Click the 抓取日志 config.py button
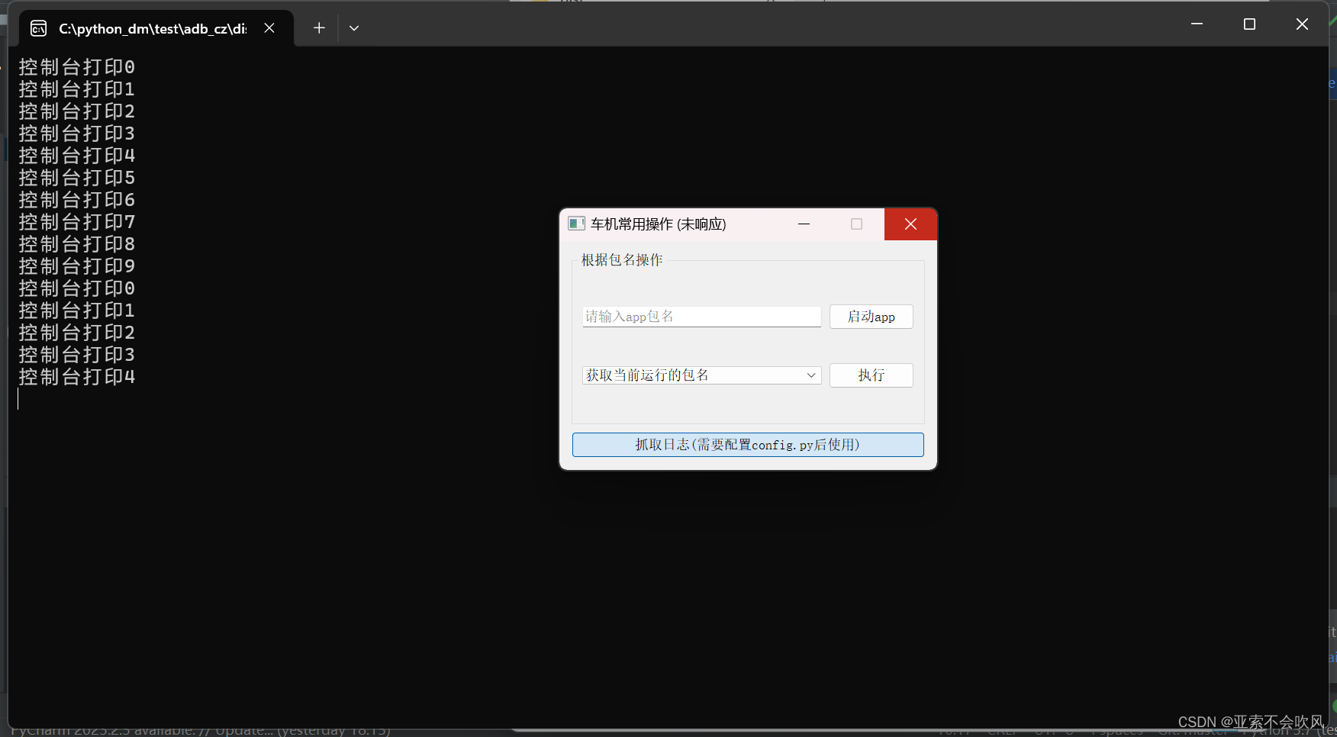This screenshot has height=737, width=1337. [748, 445]
